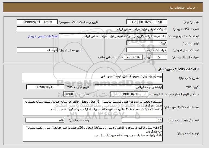
Task: Click the label تعداد / مقدار مورد نیاز
Action: point(183,120)
